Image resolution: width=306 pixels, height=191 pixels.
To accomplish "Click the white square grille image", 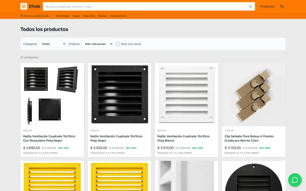I will 186,95.
